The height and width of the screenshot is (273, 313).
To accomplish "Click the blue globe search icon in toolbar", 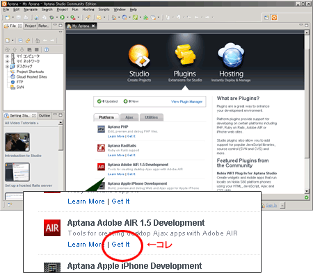I will (x=125, y=17).
